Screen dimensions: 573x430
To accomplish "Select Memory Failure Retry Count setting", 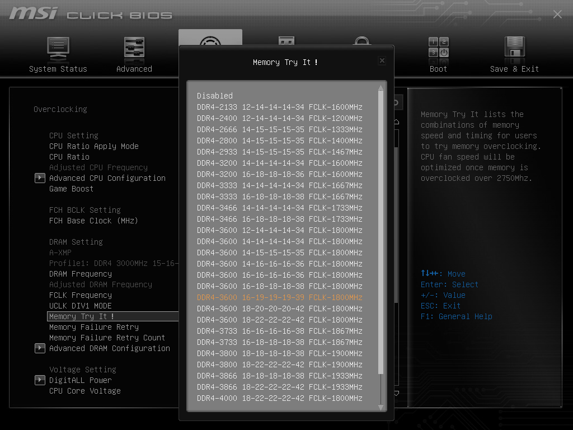I will 107,338.
